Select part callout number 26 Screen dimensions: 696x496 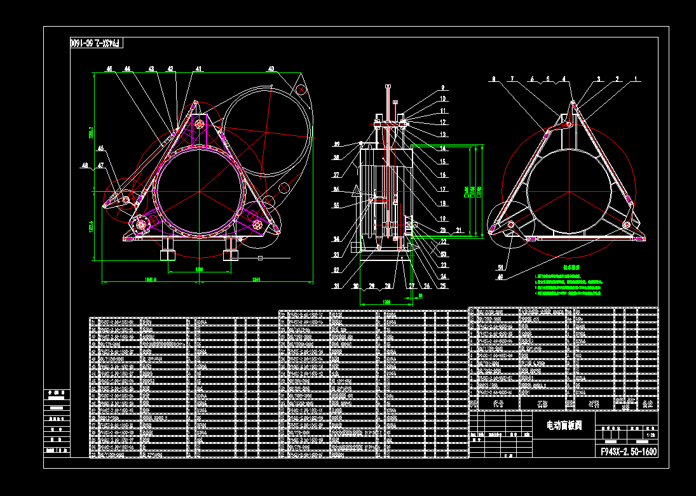427,286
